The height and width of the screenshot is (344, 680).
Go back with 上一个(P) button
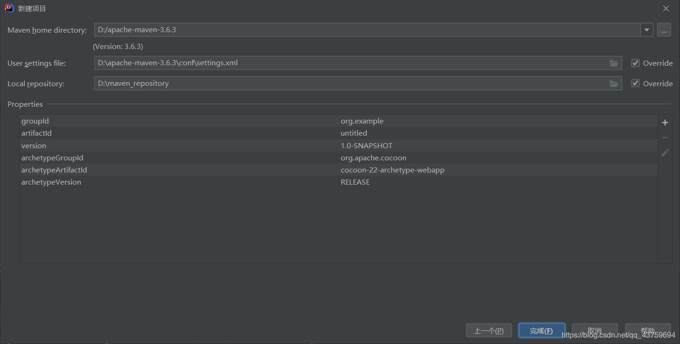[x=489, y=330]
